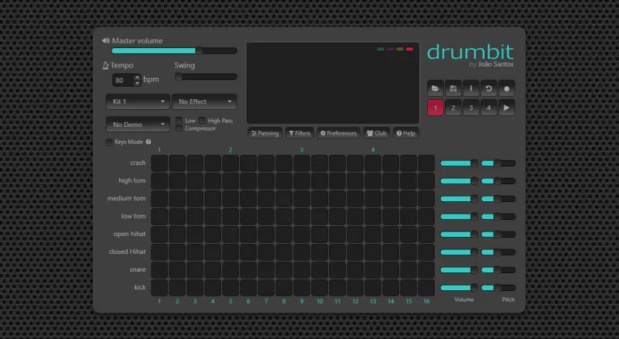Click the metronome icon beside Tempo
Screen dimensions: 619x339
106,66
